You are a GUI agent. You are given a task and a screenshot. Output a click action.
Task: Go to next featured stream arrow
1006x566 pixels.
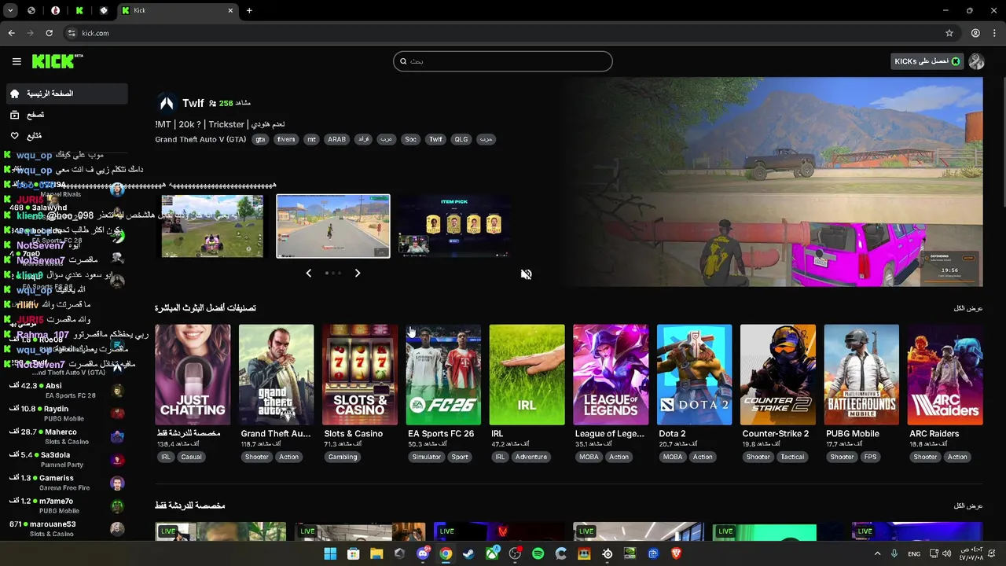[357, 273]
